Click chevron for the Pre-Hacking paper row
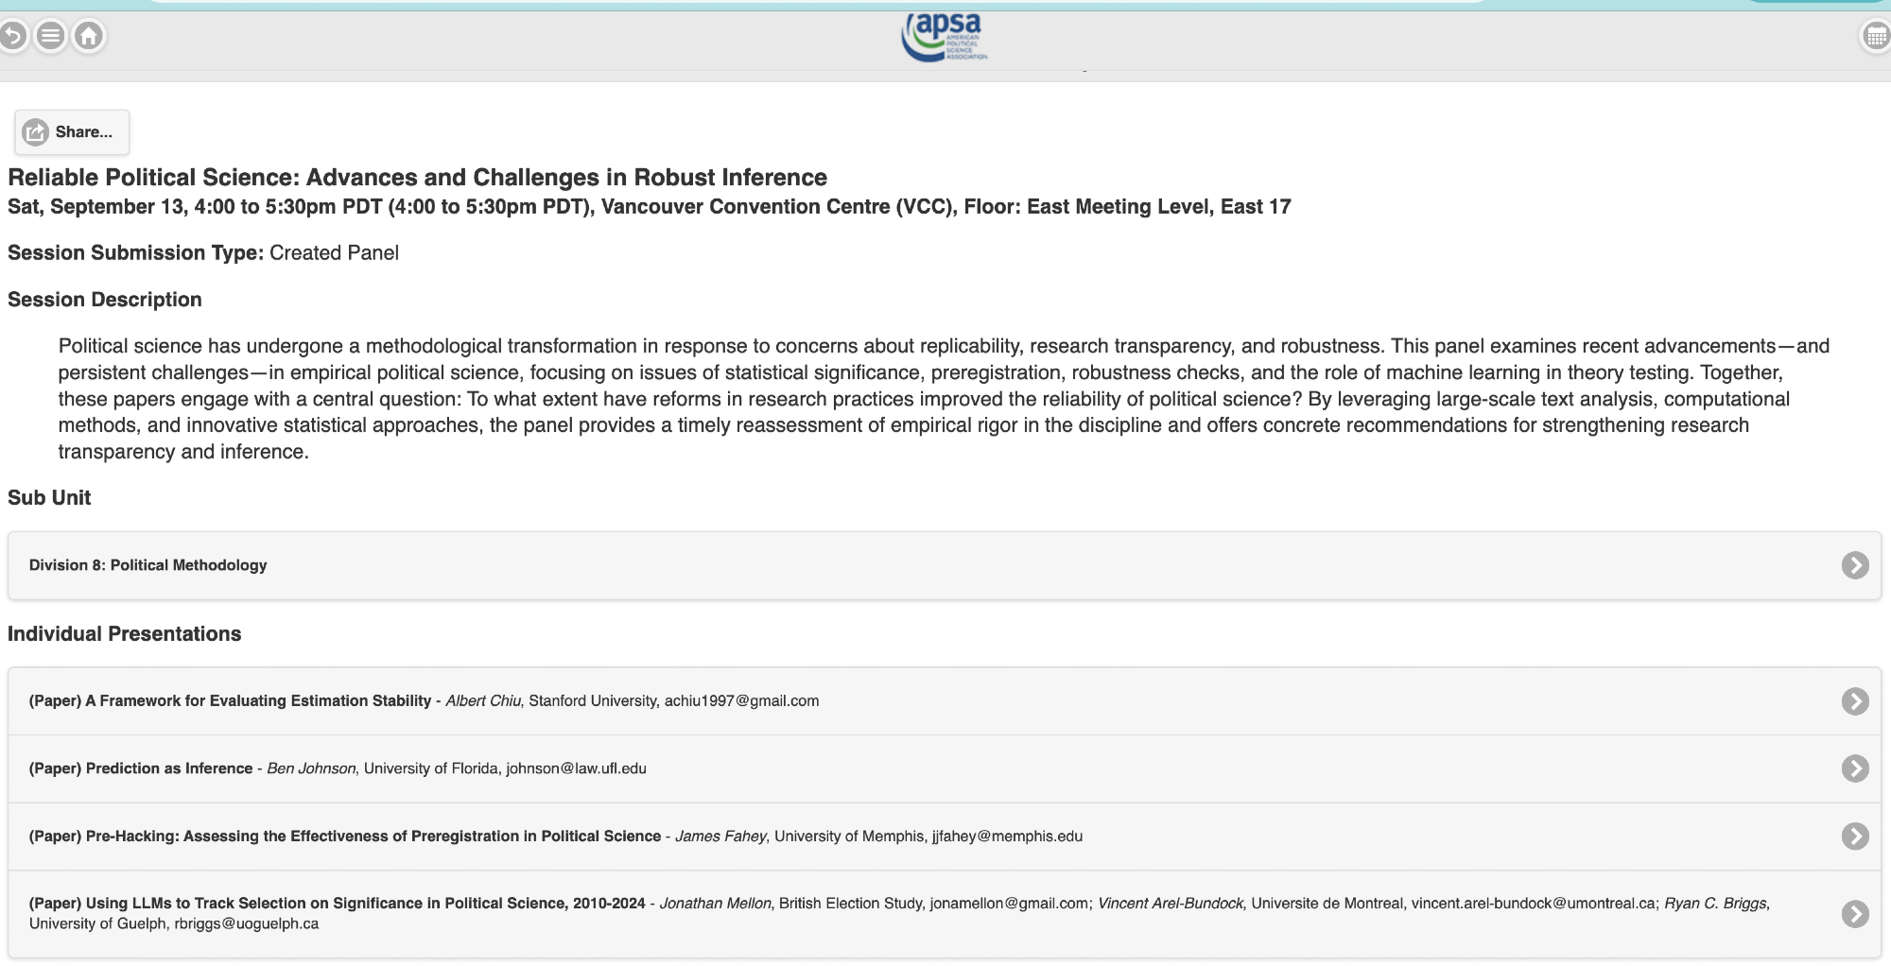Viewport: 1891px width, 966px height. click(x=1854, y=837)
